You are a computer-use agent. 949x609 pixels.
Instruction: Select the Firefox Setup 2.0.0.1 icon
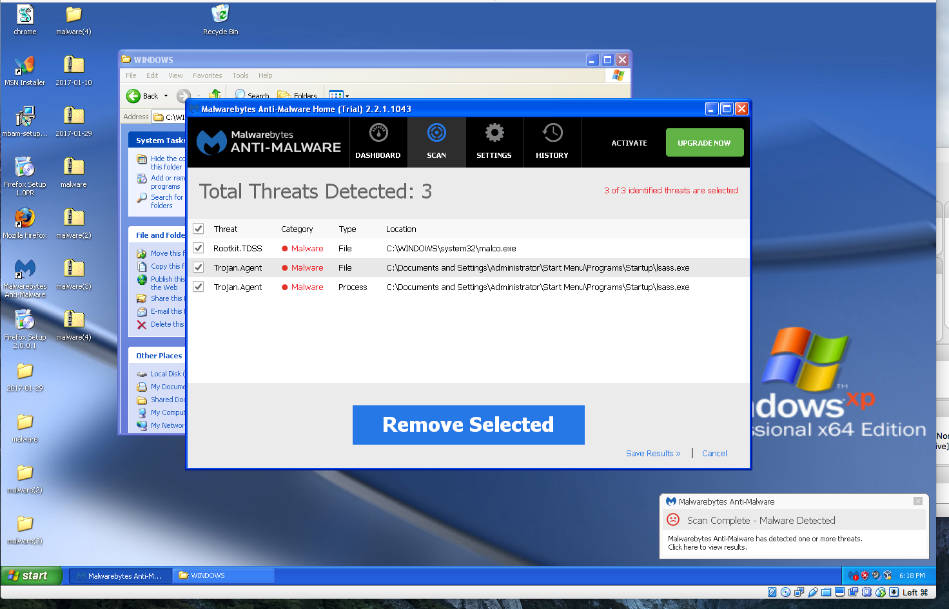point(25,329)
